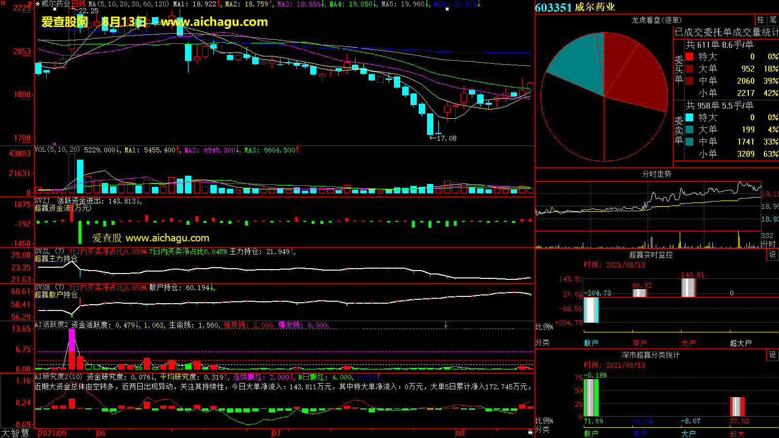This screenshot has width=779, height=438.
Task: Click the 603351 威尔药业 stock name header
Action: point(575,7)
